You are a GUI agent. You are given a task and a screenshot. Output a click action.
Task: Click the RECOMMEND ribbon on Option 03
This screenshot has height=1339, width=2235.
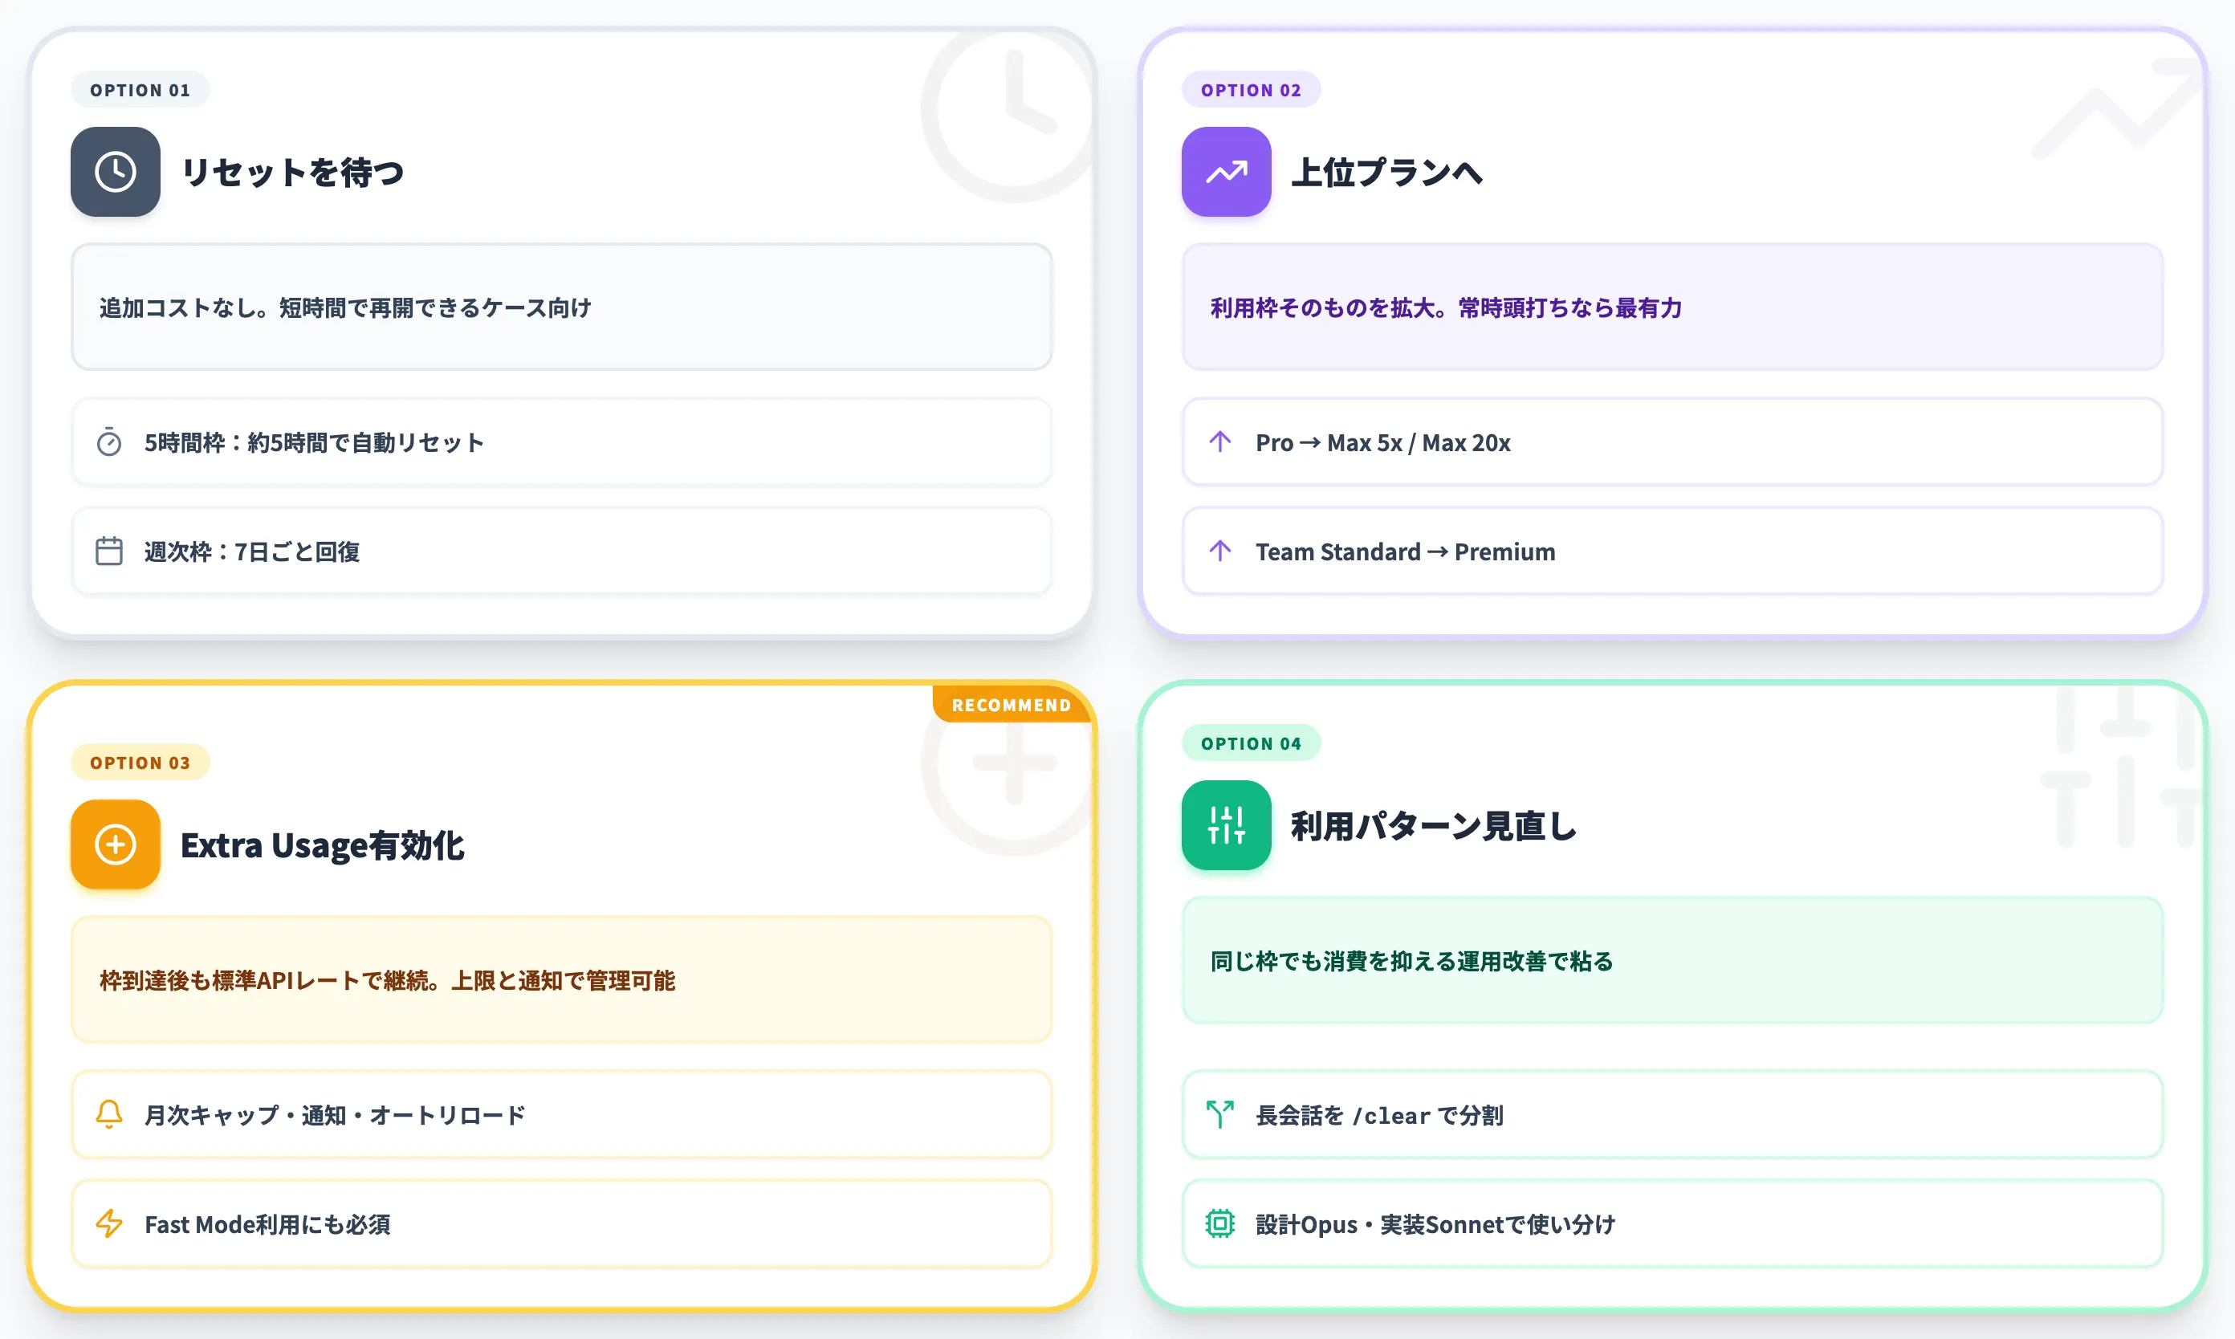coord(1012,705)
